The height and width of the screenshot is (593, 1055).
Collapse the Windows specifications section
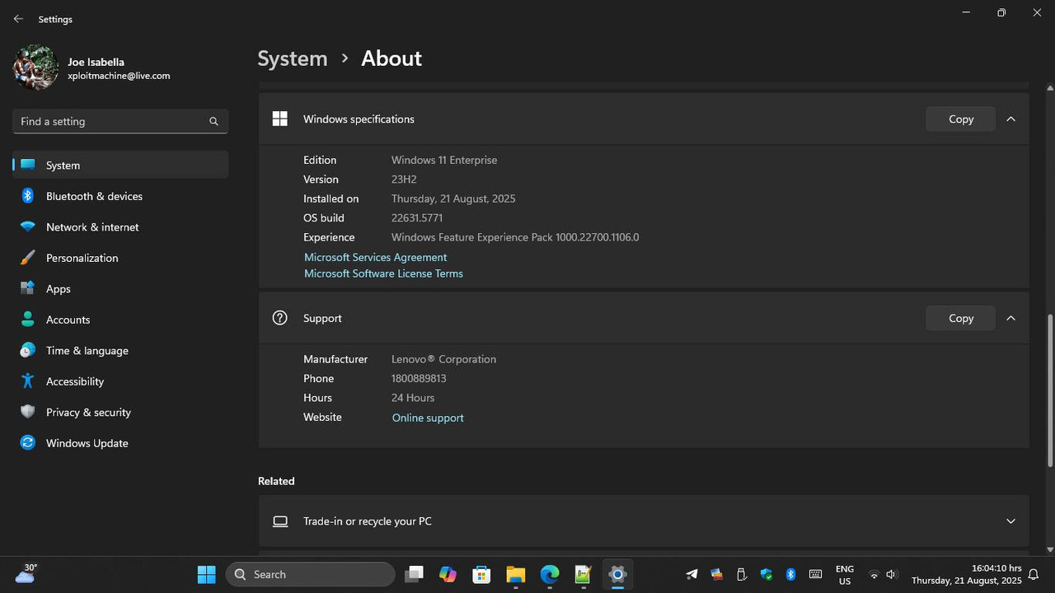(1010, 119)
